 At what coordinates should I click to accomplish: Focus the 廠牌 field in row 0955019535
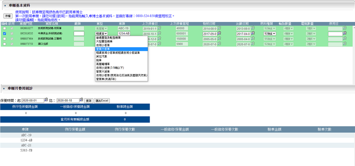point(79,33)
